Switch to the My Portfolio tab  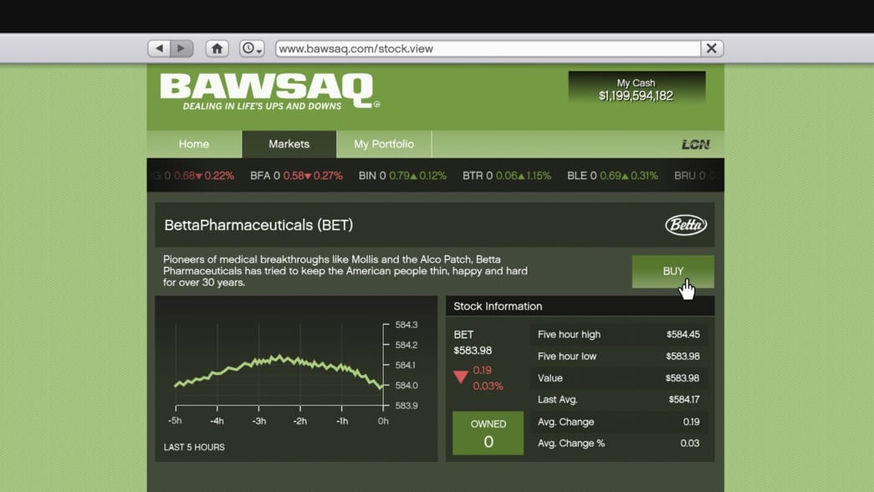pos(384,144)
